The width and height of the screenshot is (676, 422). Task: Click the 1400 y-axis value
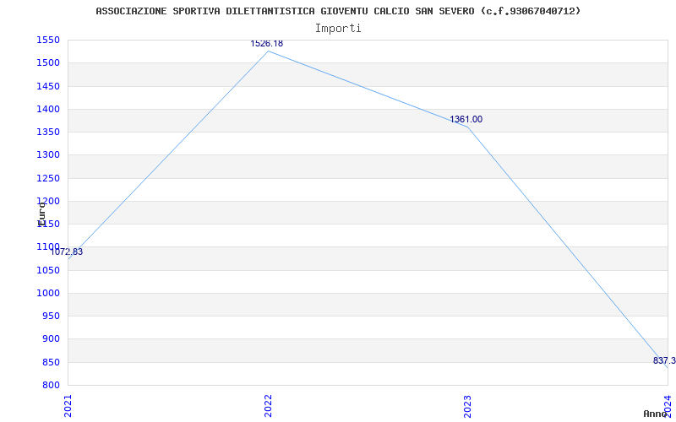(47, 110)
